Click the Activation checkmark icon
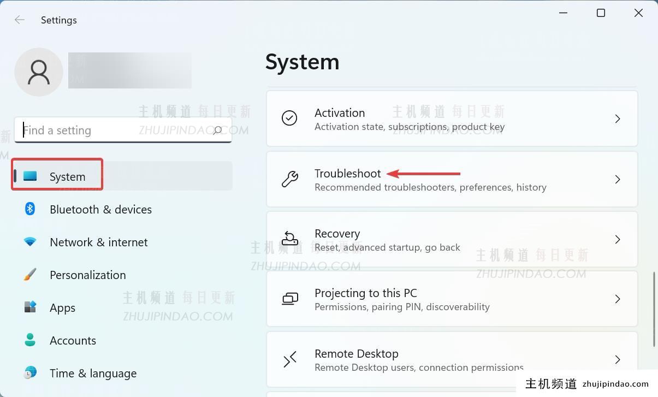This screenshot has height=397, width=658. (x=290, y=118)
